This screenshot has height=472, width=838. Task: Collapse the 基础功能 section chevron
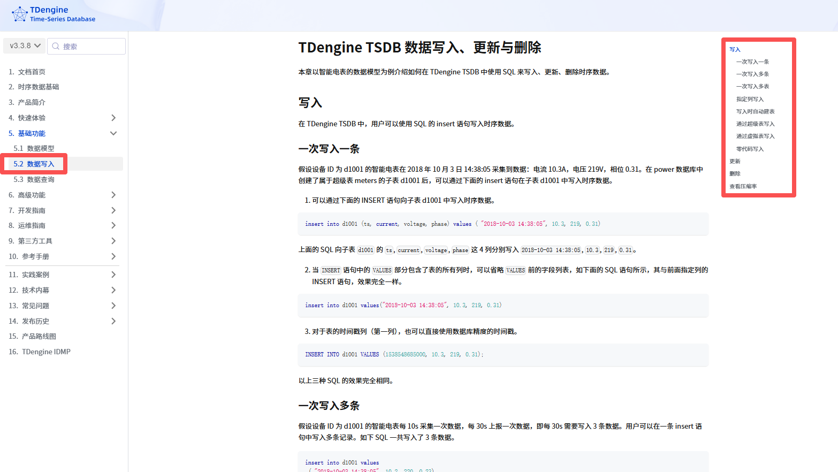click(x=113, y=133)
